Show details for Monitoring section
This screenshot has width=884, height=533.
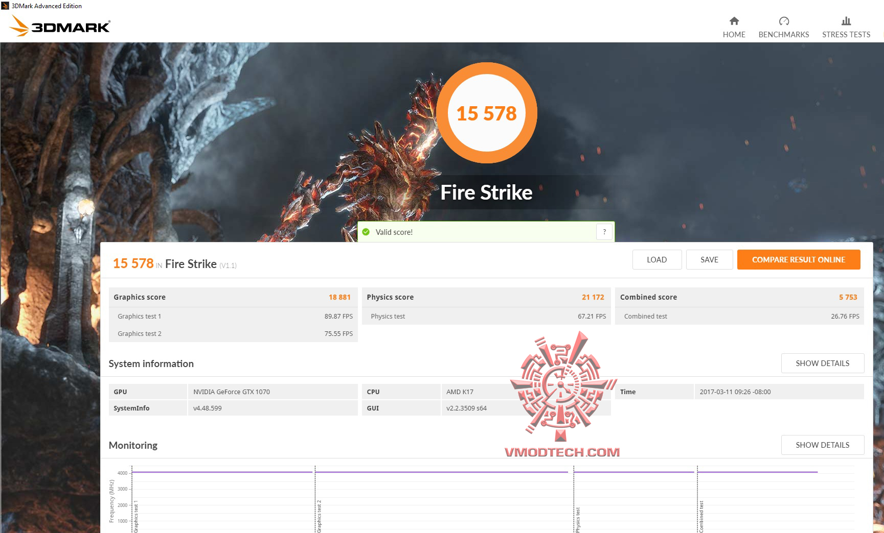click(x=823, y=445)
